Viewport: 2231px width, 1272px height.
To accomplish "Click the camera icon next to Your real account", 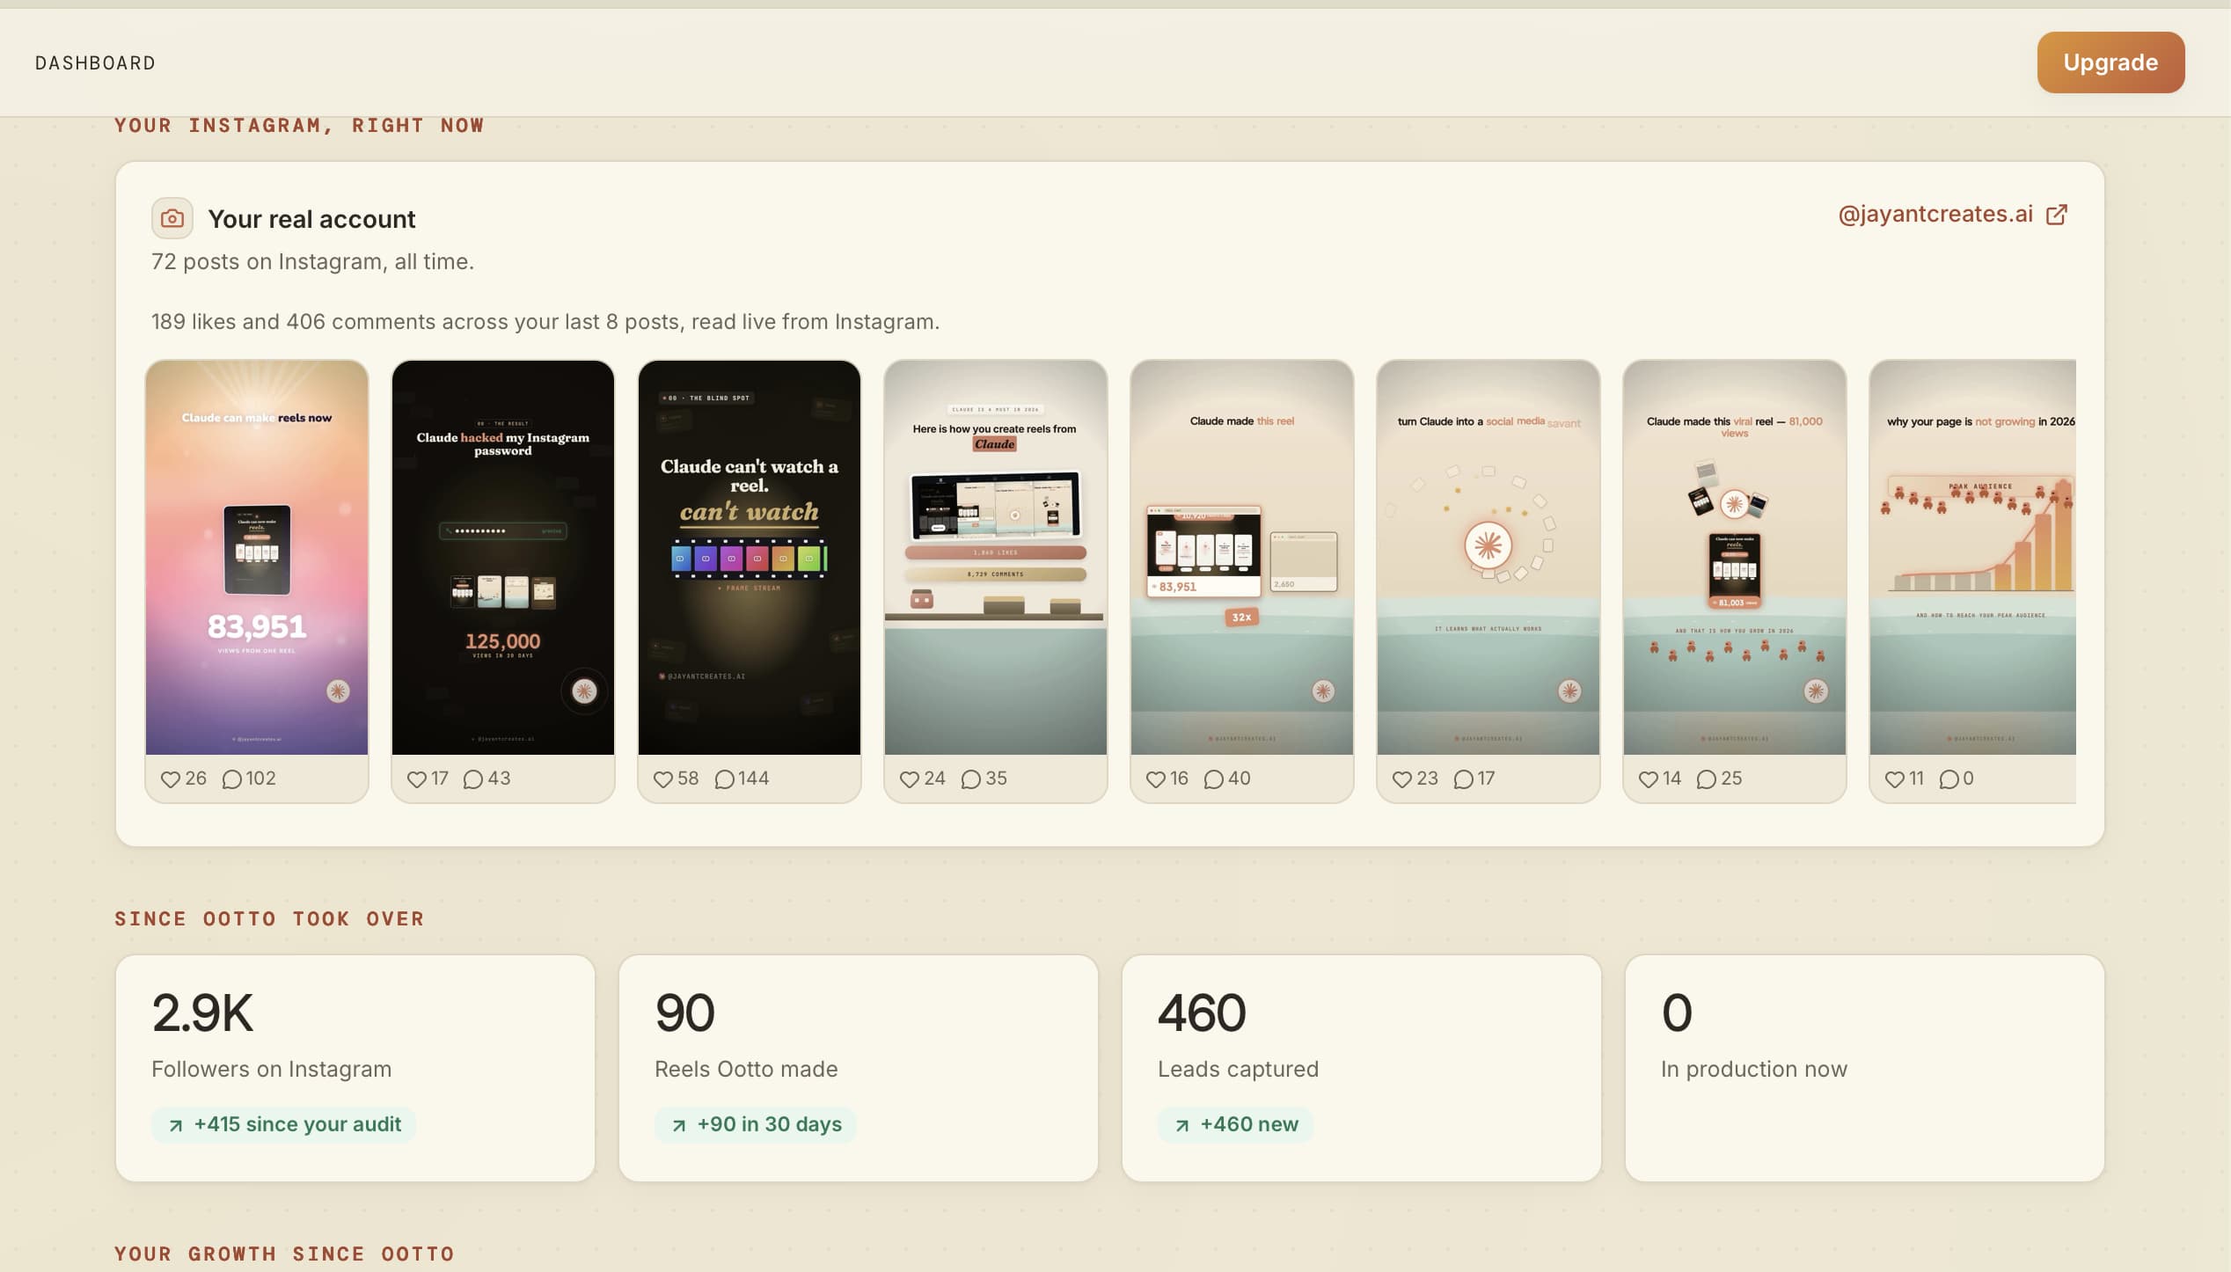I will [172, 218].
